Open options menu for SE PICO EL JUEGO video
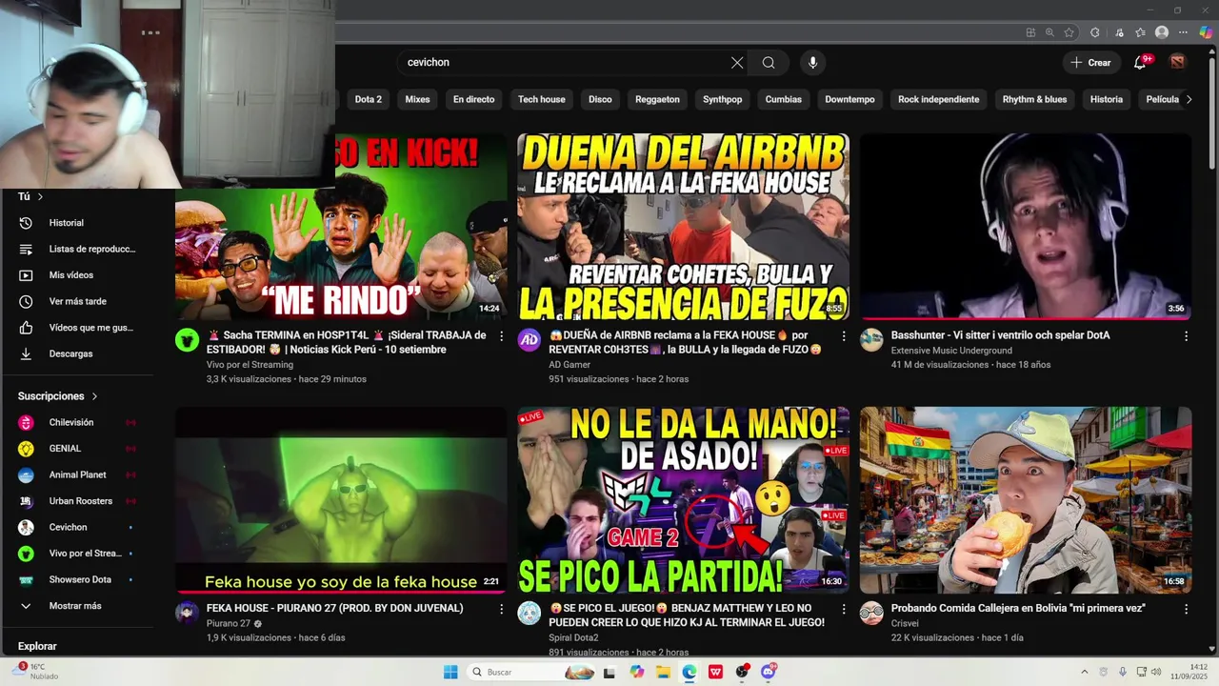This screenshot has height=686, width=1219. 844,609
